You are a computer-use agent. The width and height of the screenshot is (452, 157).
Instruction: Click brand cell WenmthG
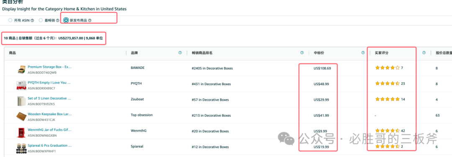(x=139, y=131)
